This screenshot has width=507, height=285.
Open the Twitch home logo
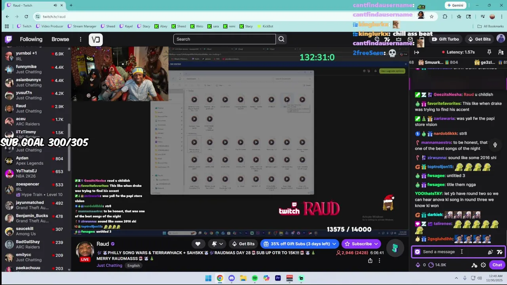coord(8,39)
